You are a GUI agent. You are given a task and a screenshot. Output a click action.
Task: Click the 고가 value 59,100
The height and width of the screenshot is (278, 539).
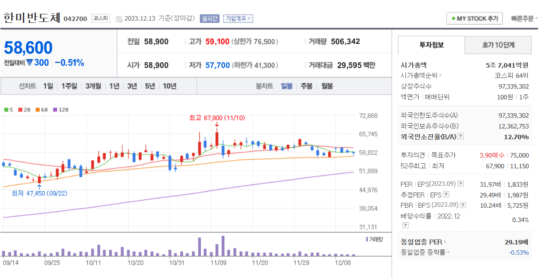click(217, 42)
